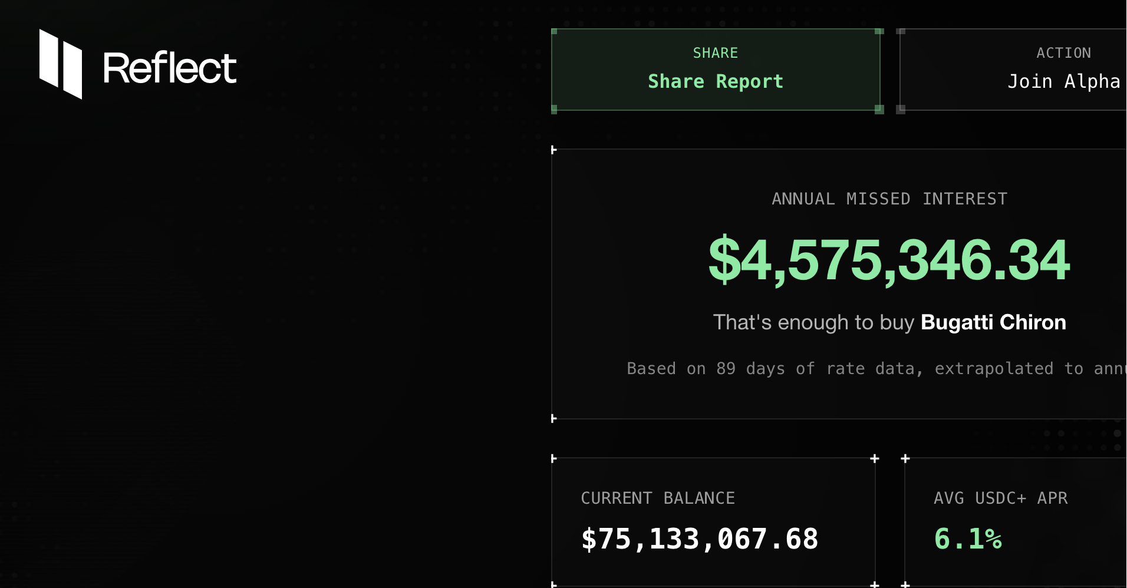Click the Reflect wordmark text
This screenshot has width=1127, height=588.
(170, 68)
